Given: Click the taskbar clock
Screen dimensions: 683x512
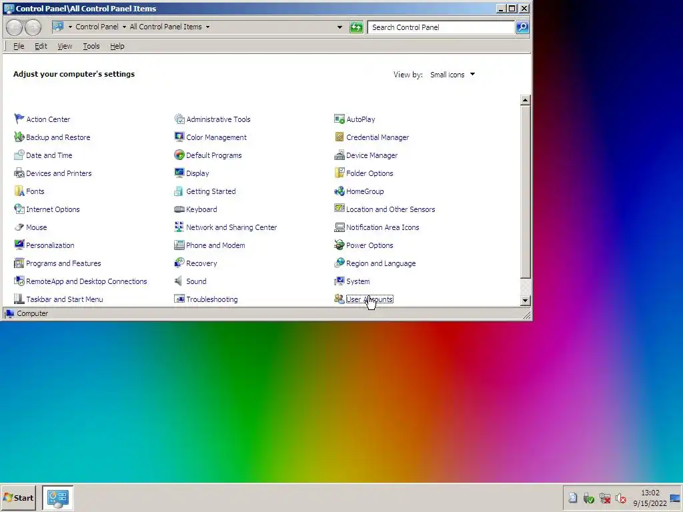Looking at the screenshot, I should (x=650, y=497).
